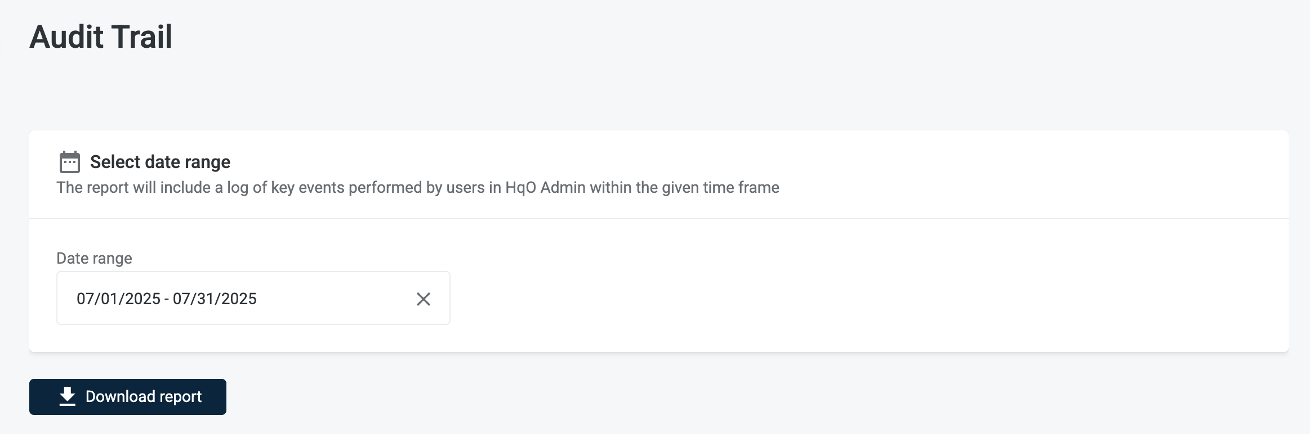Click the start date 07/01/2025
This screenshot has height=434, width=1310.
point(118,299)
